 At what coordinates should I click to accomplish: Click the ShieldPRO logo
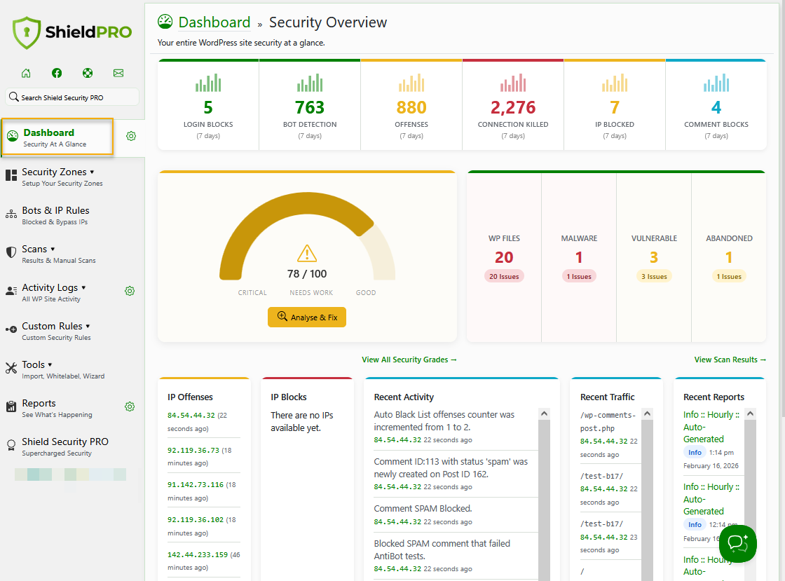point(72,32)
